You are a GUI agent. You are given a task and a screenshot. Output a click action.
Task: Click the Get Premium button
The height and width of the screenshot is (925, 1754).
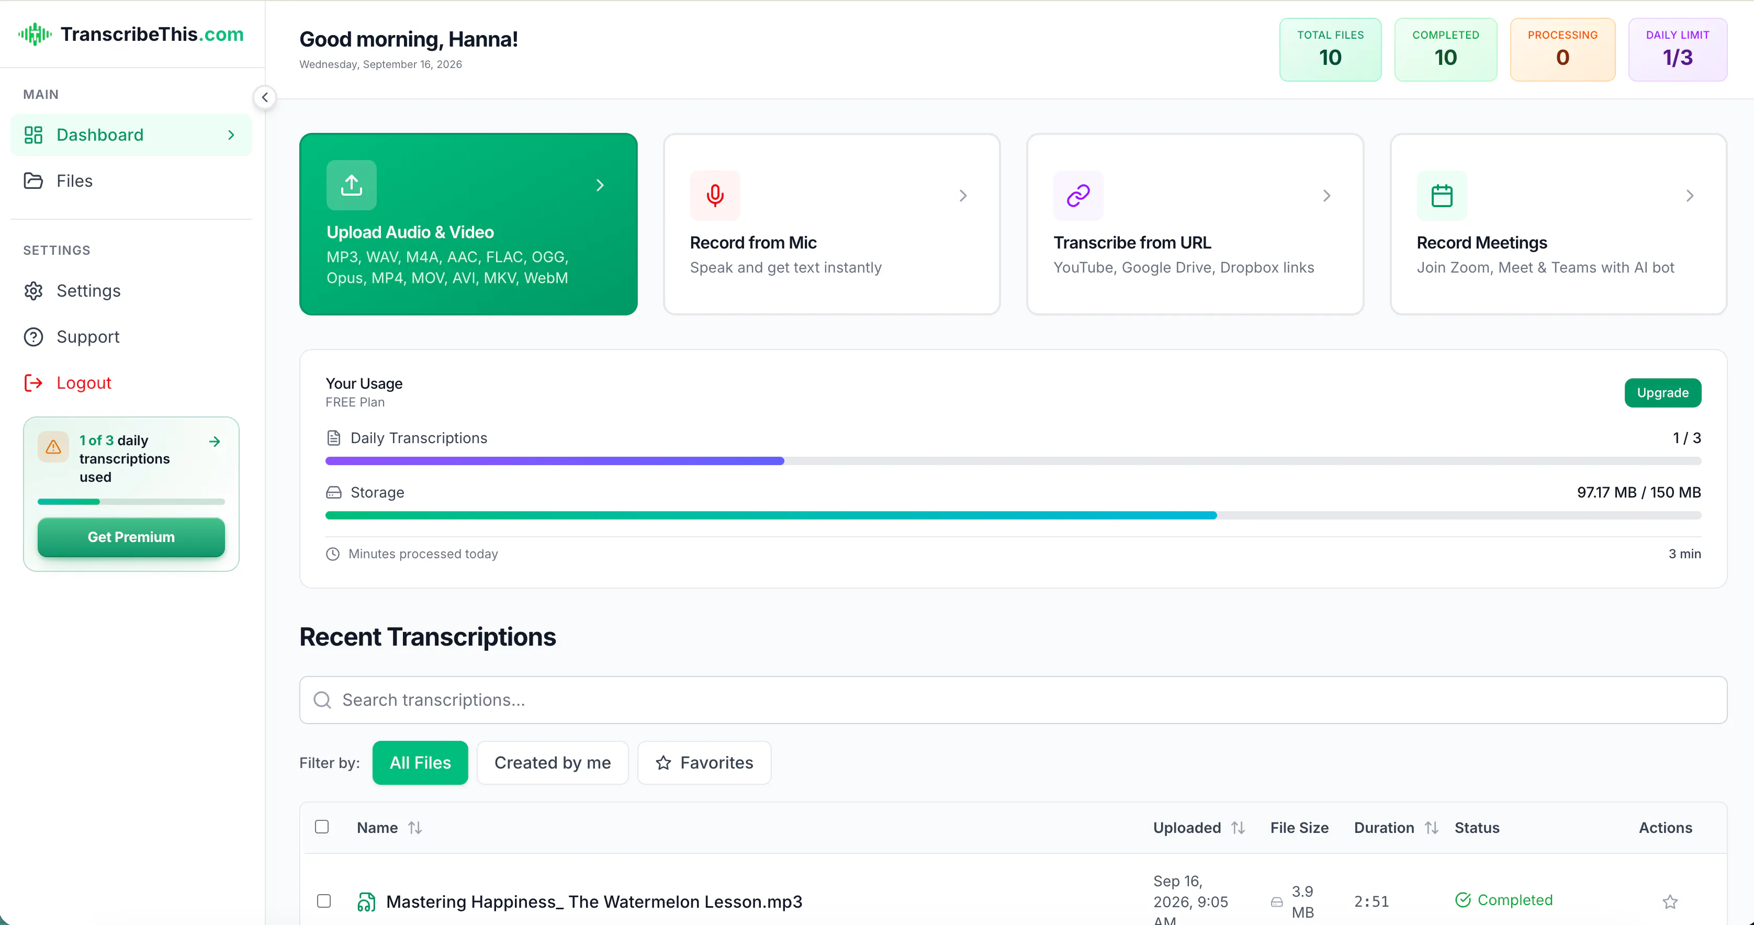pos(131,537)
